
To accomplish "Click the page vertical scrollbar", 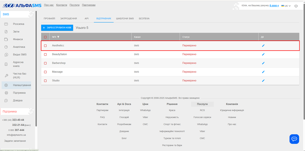I will point(303,63).
